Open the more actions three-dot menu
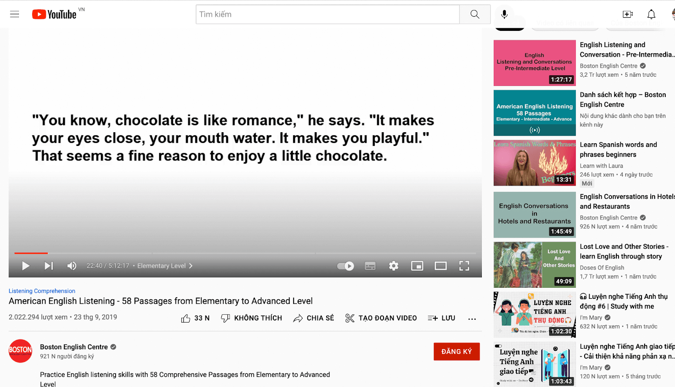This screenshot has height=387, width=675. coord(472,318)
